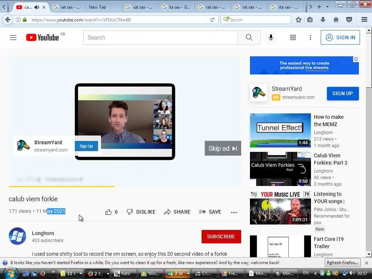Reload page with the refresh icon
This screenshot has width=372, height=279.
212,20
